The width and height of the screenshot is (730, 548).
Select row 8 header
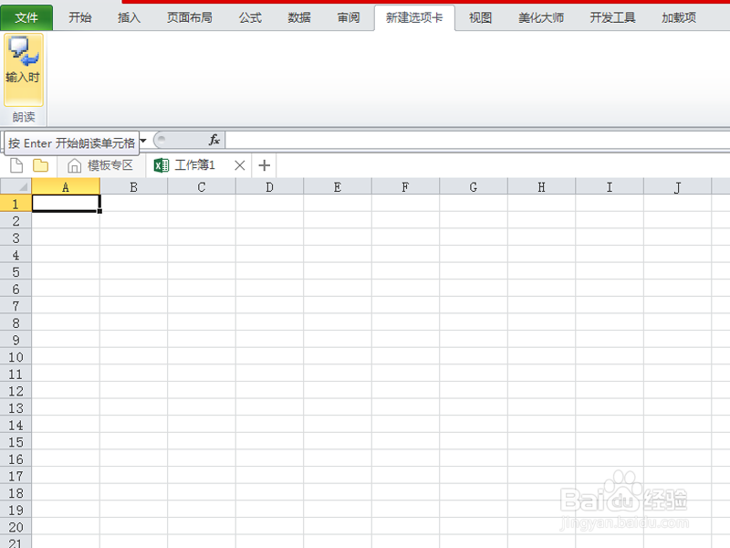[x=16, y=323]
